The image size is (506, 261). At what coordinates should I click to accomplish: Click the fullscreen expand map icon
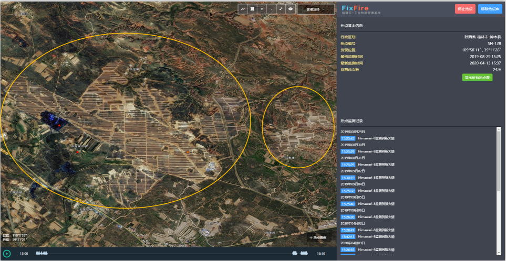[281, 9]
